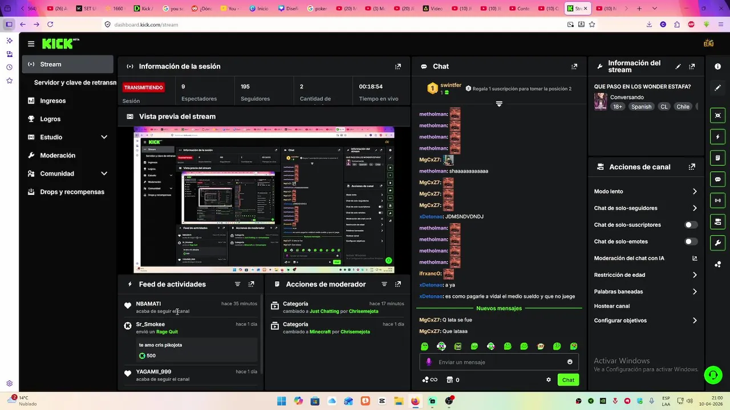Screen dimensions: 730x410
Task: Open the Feed de actividades filter icon
Action: 238,284
